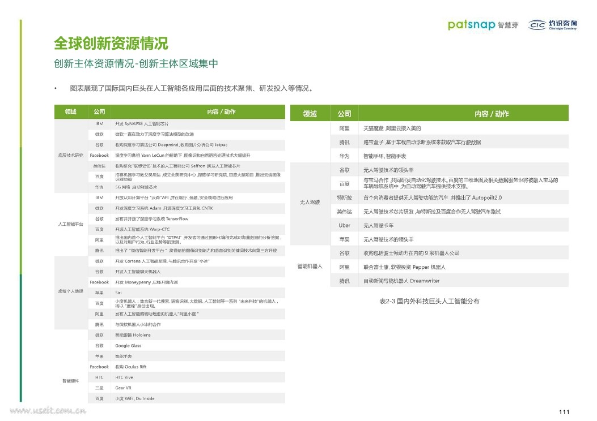Click the 收购包括波士顿动力 description cell
The image size is (597, 421).
(x=463, y=253)
